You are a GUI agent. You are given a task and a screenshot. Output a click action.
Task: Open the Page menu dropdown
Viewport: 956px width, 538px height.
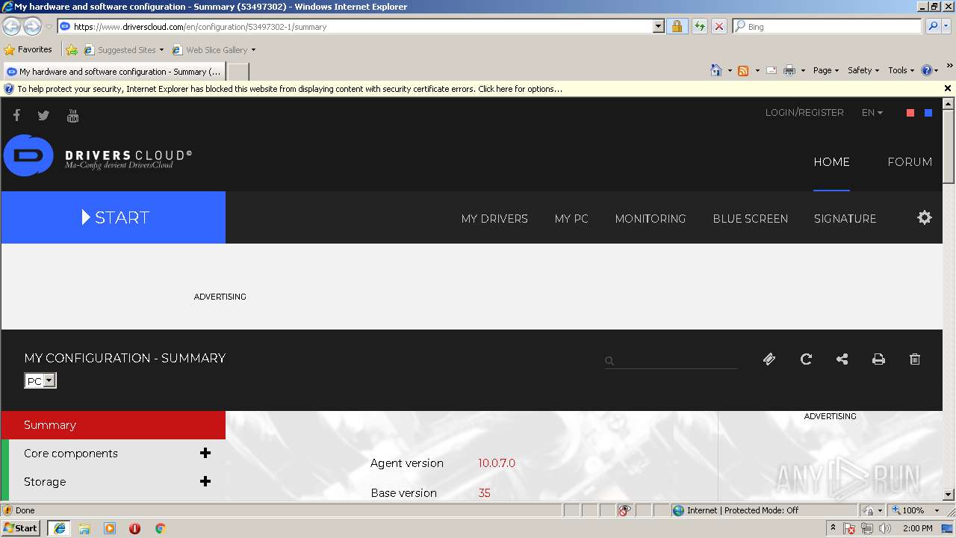coord(825,70)
